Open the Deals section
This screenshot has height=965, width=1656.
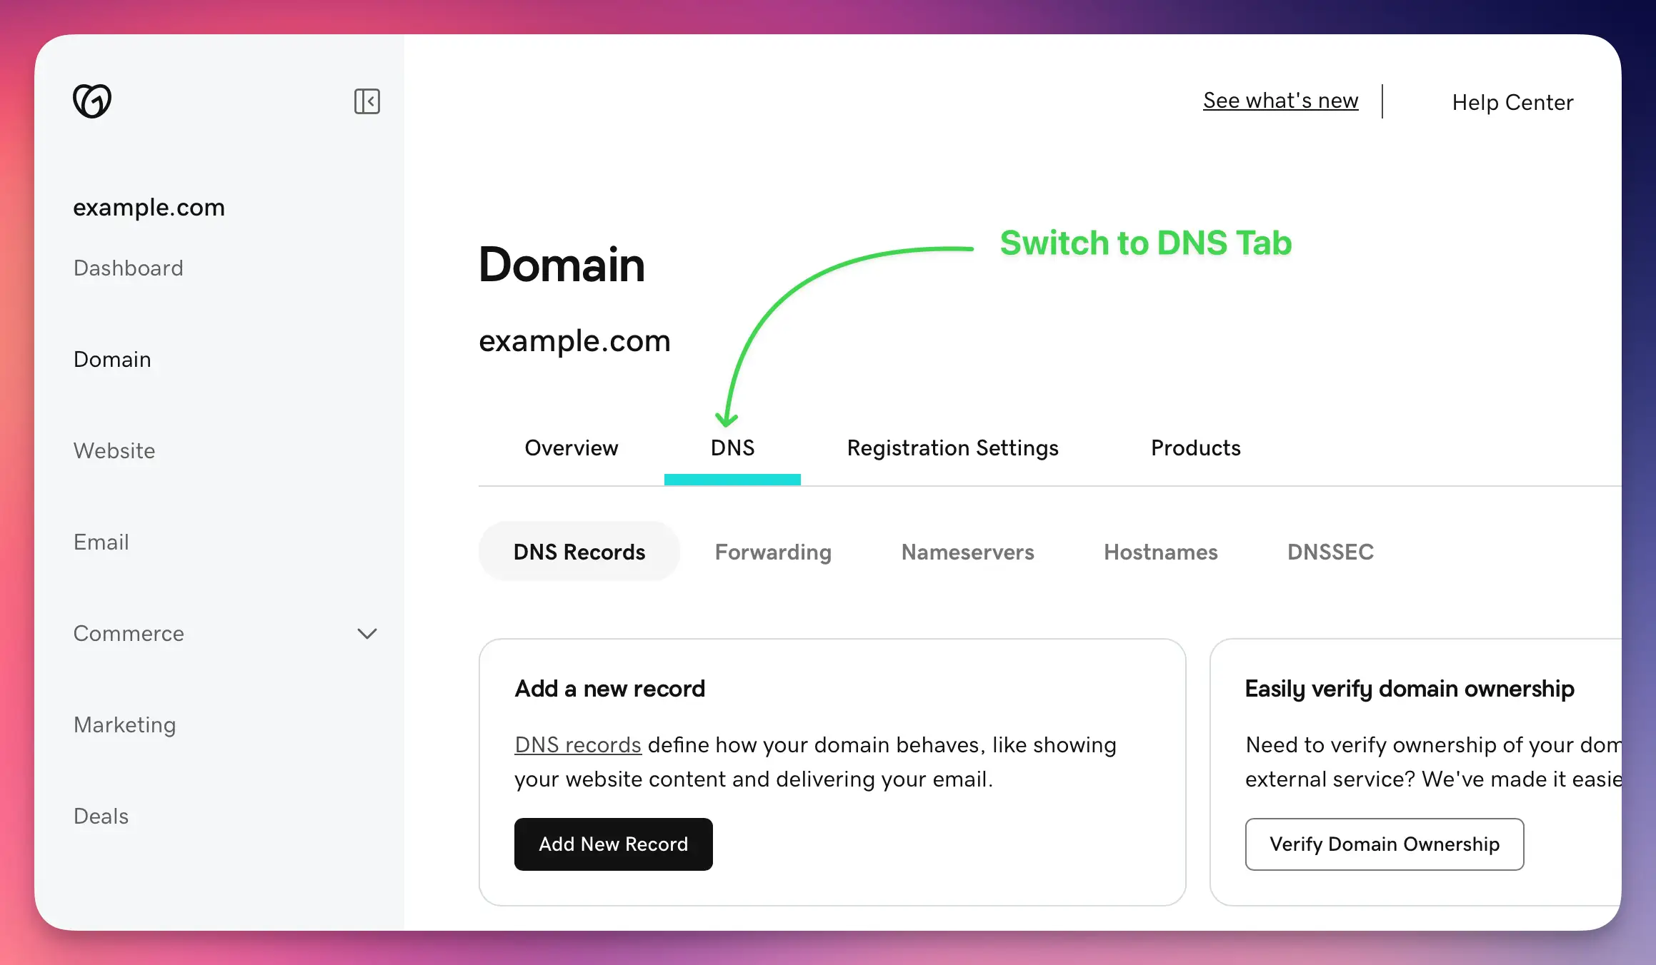click(101, 816)
